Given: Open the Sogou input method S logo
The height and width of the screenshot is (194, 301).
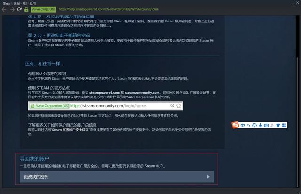Looking at the screenshot, I should [x=235, y=125].
